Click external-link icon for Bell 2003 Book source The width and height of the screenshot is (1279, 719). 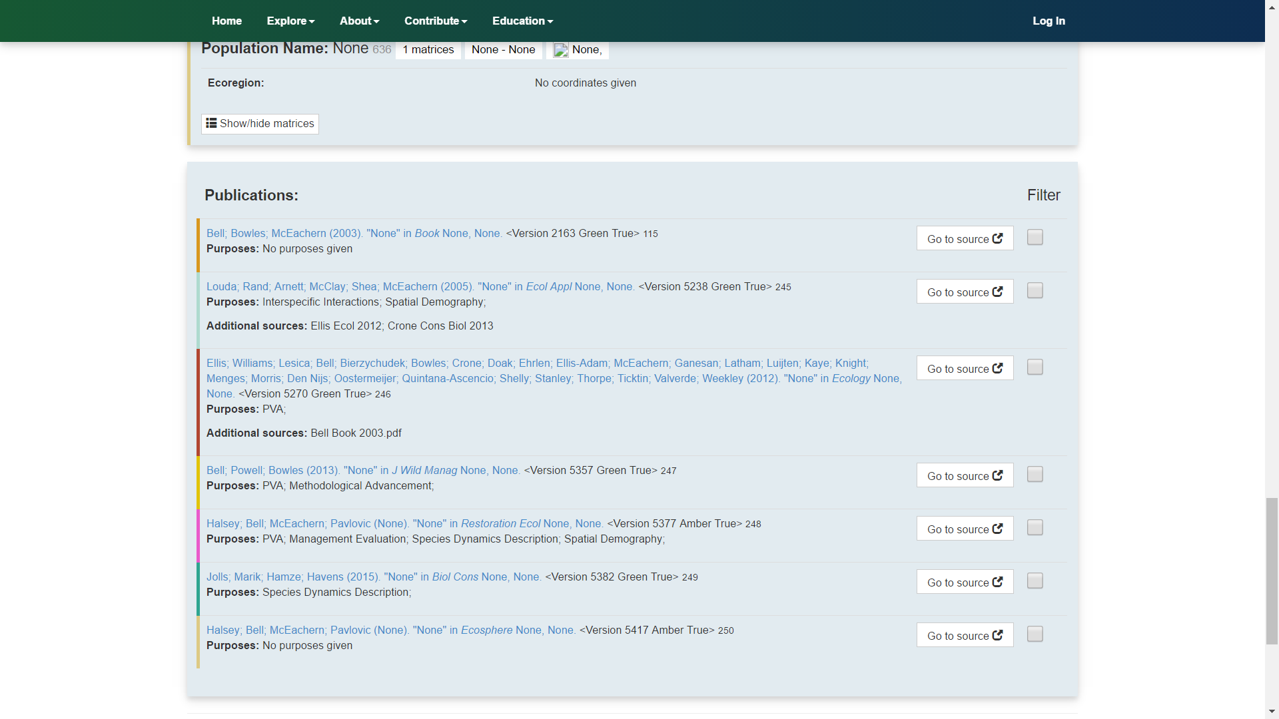point(997,238)
